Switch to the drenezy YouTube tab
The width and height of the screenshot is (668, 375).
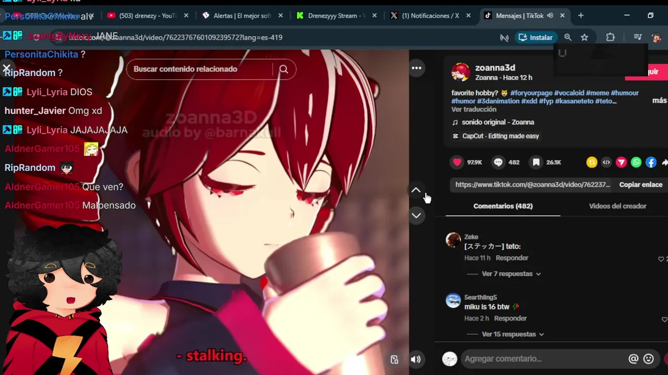coord(148,16)
